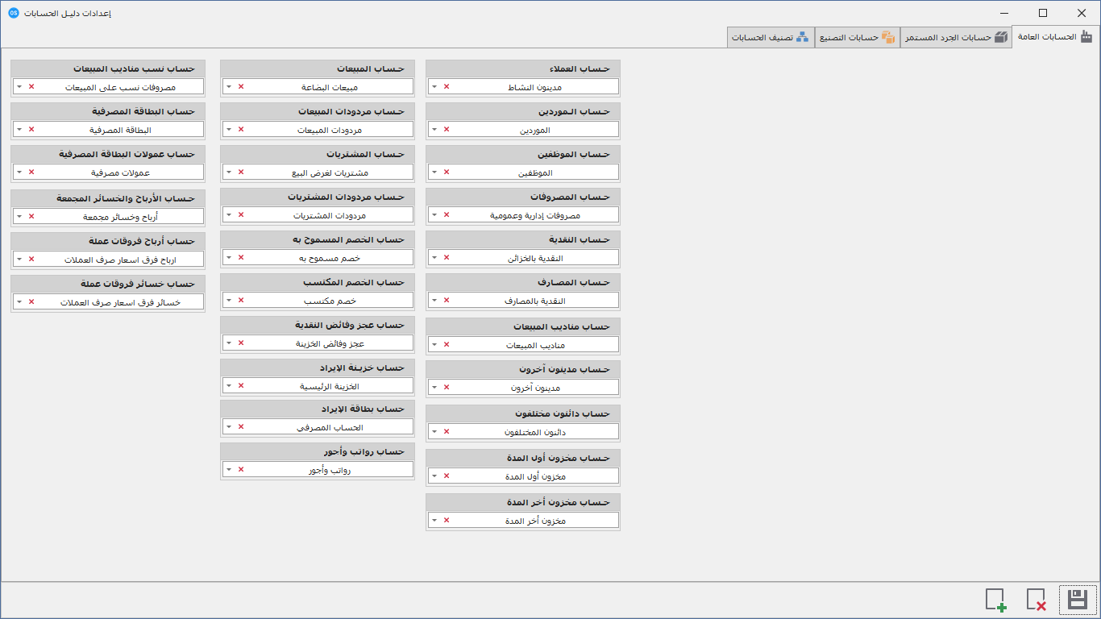The height and width of the screenshot is (619, 1101).
Task: Clear the مبيعات البضاعة sales account value
Action: (x=240, y=86)
